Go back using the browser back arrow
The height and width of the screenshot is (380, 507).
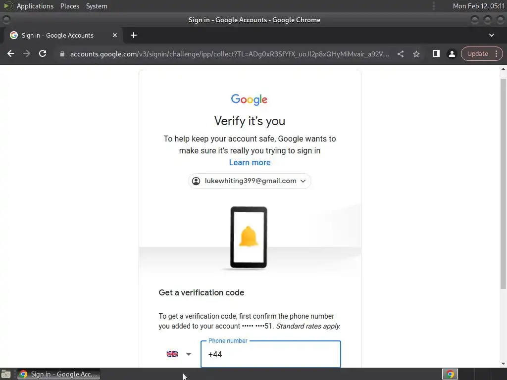click(11, 53)
